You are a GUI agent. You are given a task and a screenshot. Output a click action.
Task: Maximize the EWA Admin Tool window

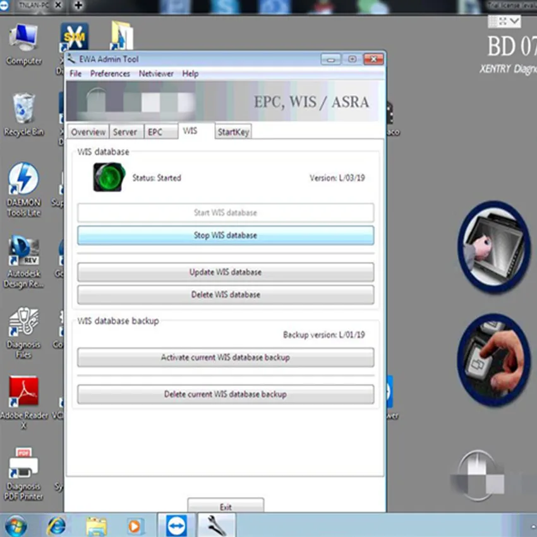tap(352, 59)
